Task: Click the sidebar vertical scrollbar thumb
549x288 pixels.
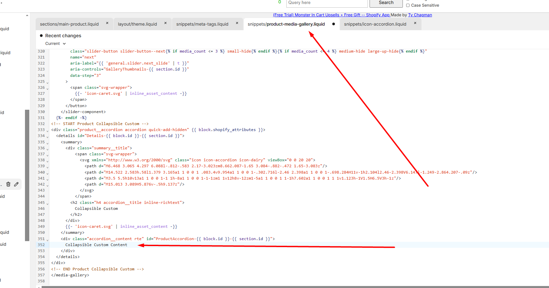Action: click(x=27, y=175)
